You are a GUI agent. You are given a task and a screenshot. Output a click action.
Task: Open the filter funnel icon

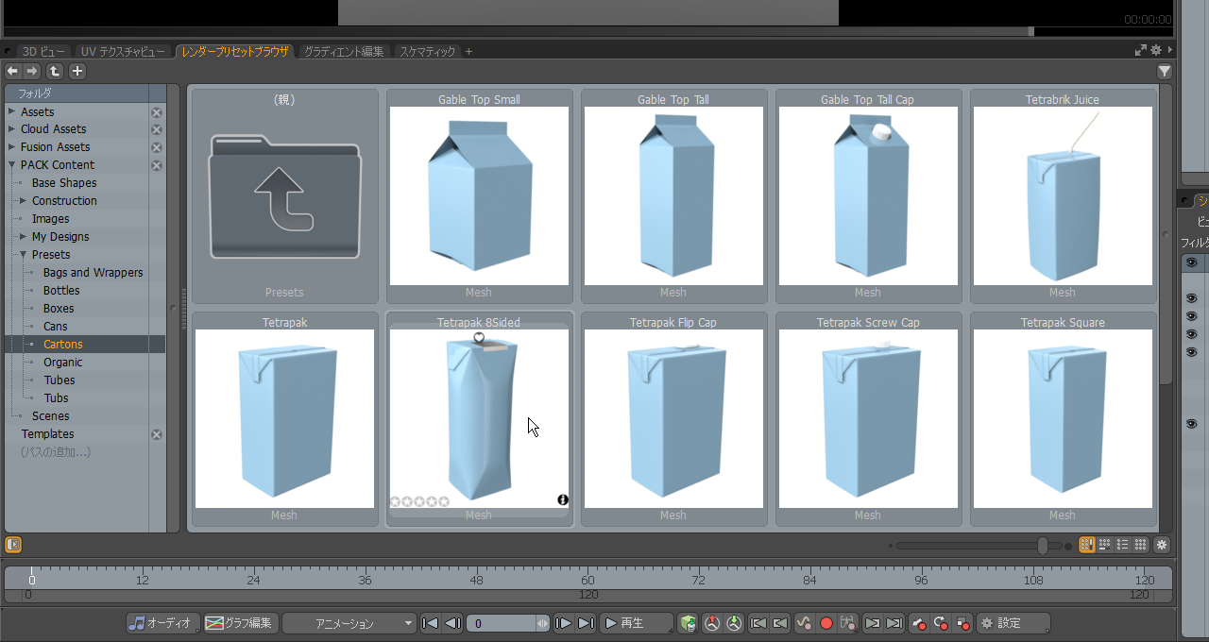tap(1164, 71)
